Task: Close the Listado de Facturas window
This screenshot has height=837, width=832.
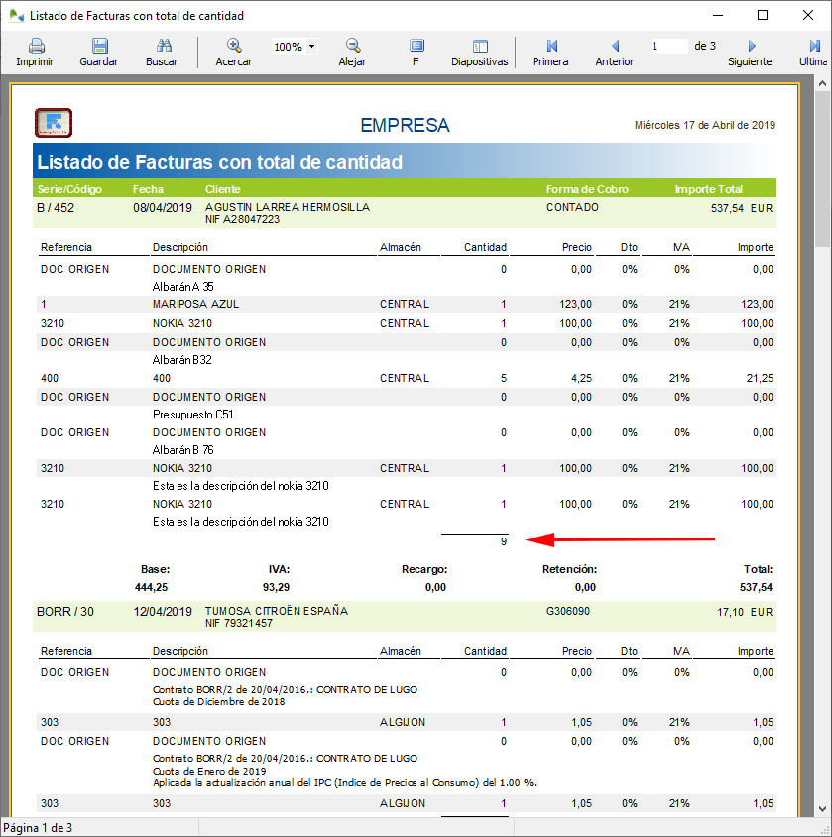Action: click(807, 16)
